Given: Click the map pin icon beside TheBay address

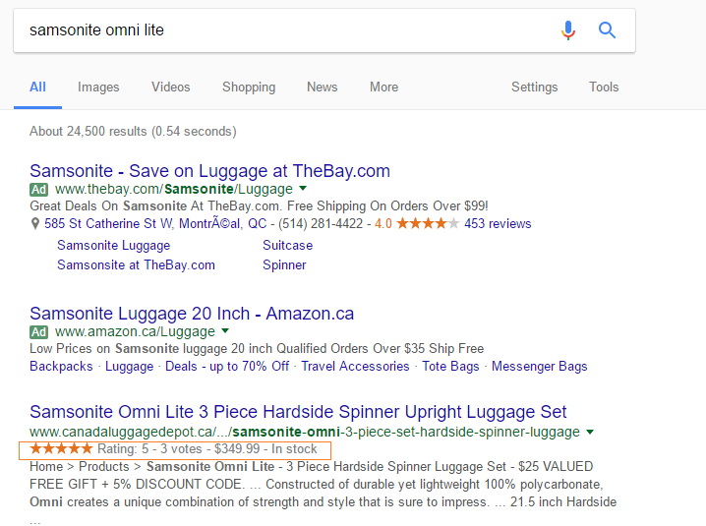Looking at the screenshot, I should tap(34, 224).
